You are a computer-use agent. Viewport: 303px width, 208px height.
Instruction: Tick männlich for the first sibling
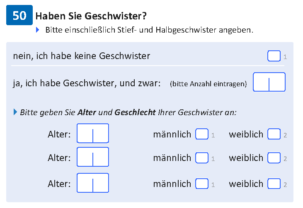tap(202, 134)
